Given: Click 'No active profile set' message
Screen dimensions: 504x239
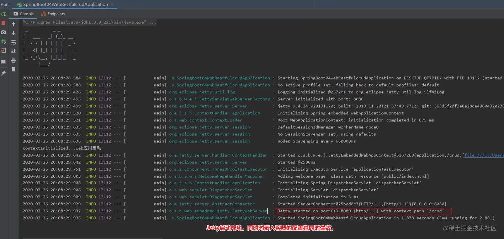Looking at the screenshot, I should coord(358,85).
